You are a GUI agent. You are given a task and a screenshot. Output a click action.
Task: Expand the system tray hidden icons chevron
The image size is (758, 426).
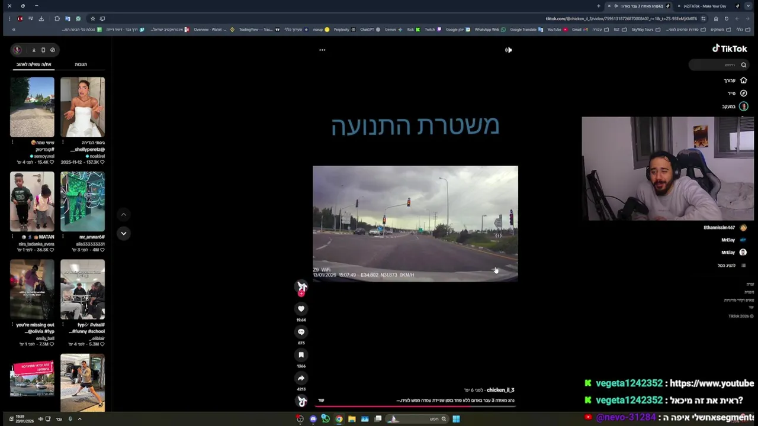[x=79, y=419]
